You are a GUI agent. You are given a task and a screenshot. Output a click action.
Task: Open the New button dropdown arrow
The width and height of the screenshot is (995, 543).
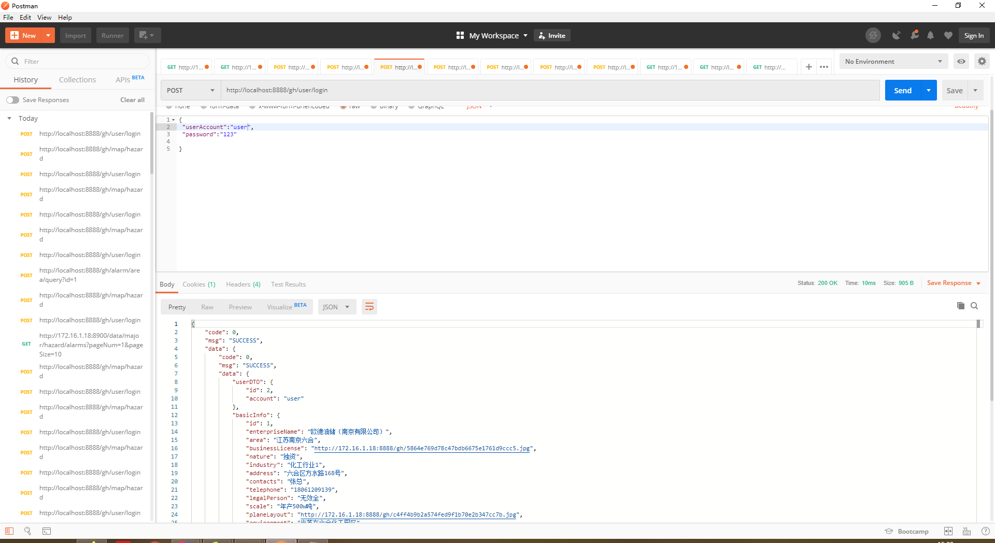pyautogui.click(x=48, y=35)
